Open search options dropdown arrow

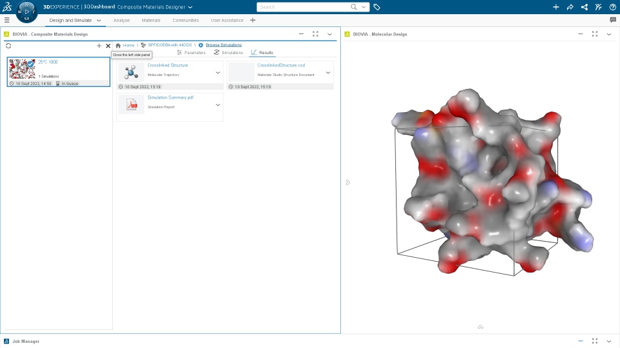[x=364, y=6]
